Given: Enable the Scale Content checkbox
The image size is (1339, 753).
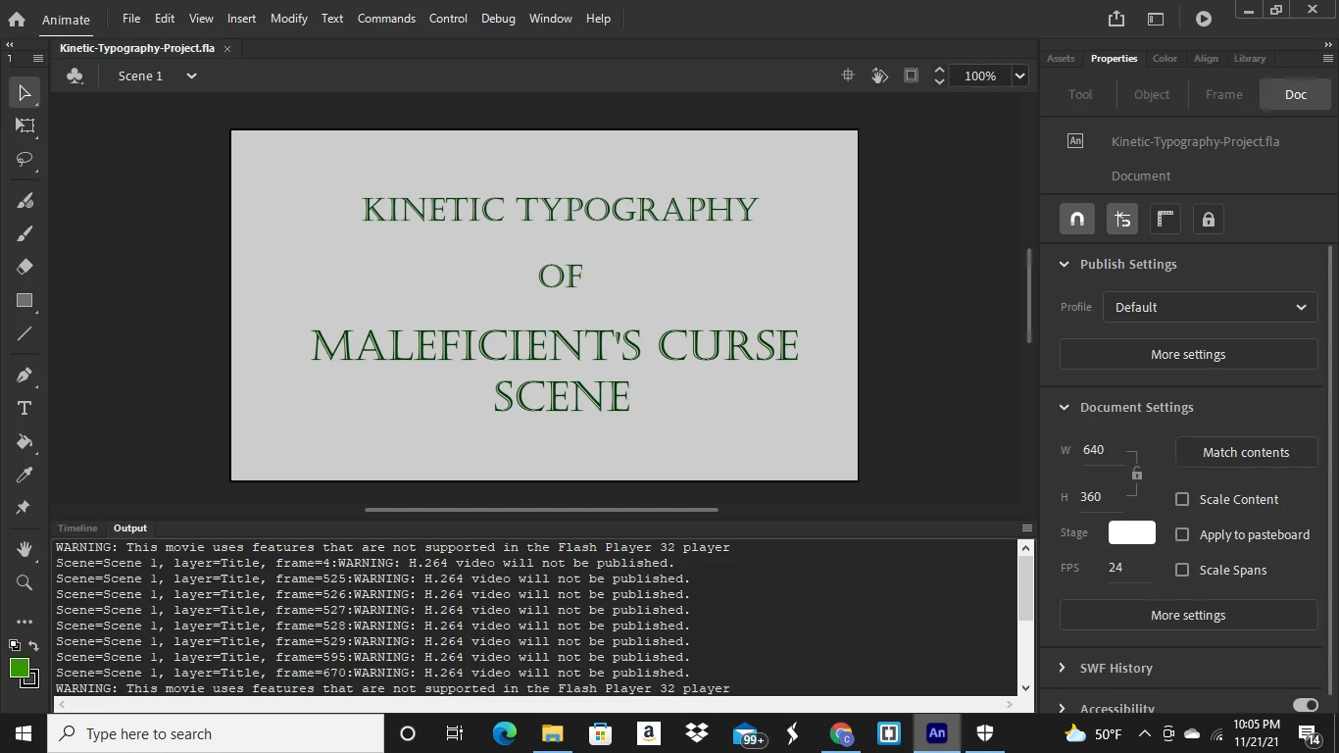Looking at the screenshot, I should pyautogui.click(x=1182, y=499).
